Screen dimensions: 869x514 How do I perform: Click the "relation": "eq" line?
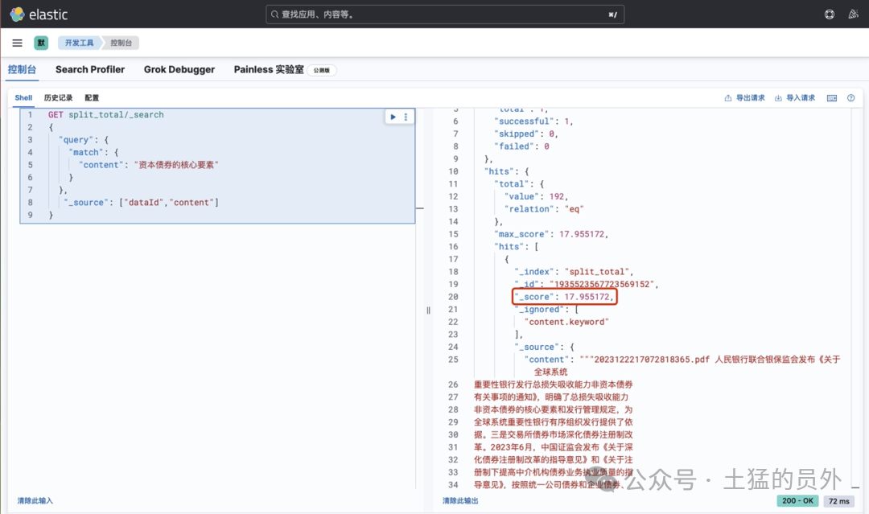[x=544, y=209]
